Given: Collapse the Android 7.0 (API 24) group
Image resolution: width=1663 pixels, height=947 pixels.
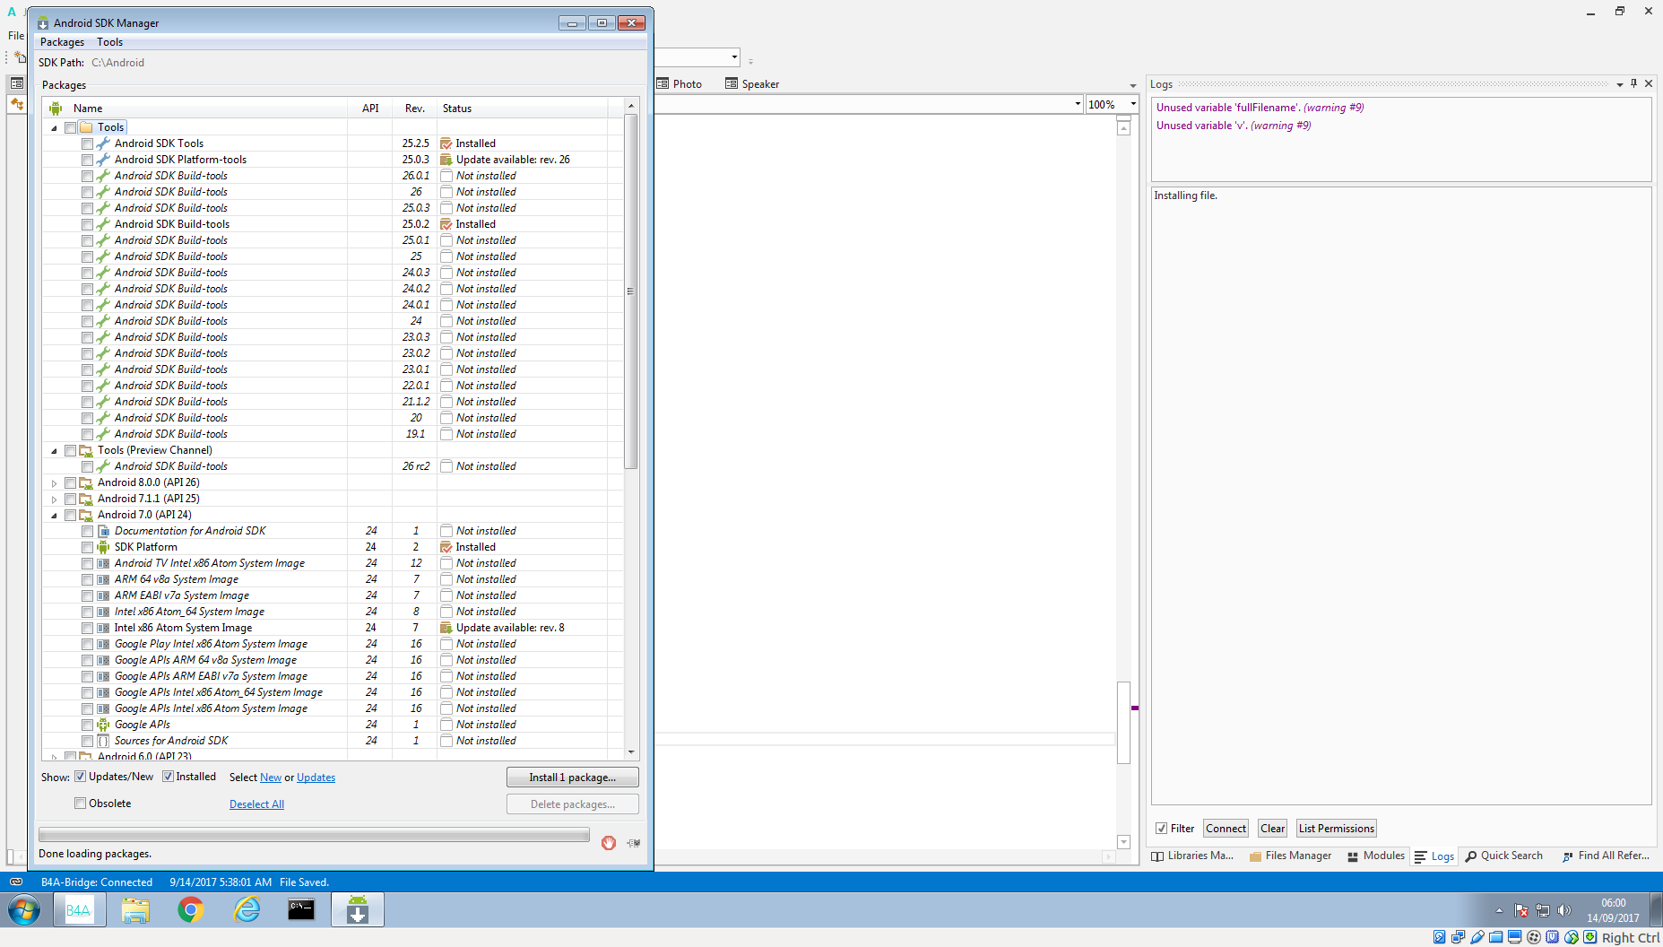Looking at the screenshot, I should 55,516.
